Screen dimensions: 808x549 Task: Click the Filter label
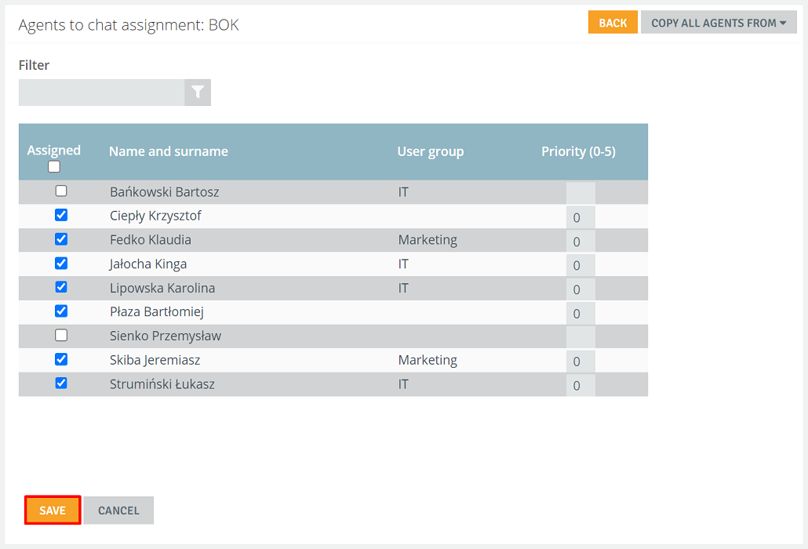coord(34,65)
